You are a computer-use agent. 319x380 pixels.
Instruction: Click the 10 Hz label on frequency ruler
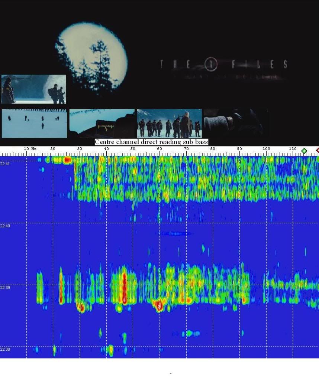tap(30, 149)
